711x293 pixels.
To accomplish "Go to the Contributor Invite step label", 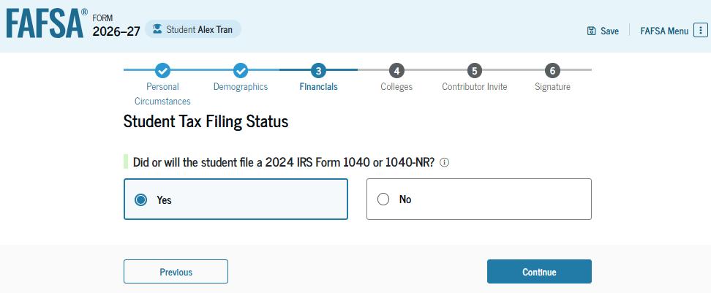I will 474,86.
